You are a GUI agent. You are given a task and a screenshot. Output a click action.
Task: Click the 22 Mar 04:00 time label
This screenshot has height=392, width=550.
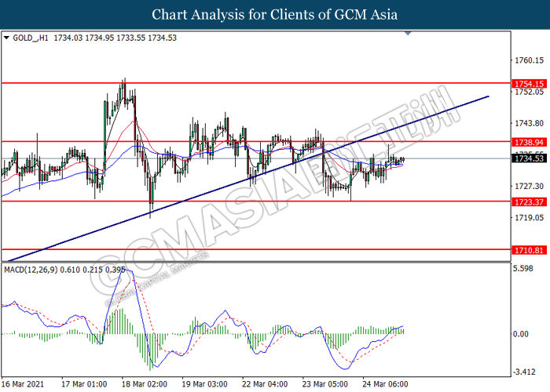pos(265,384)
